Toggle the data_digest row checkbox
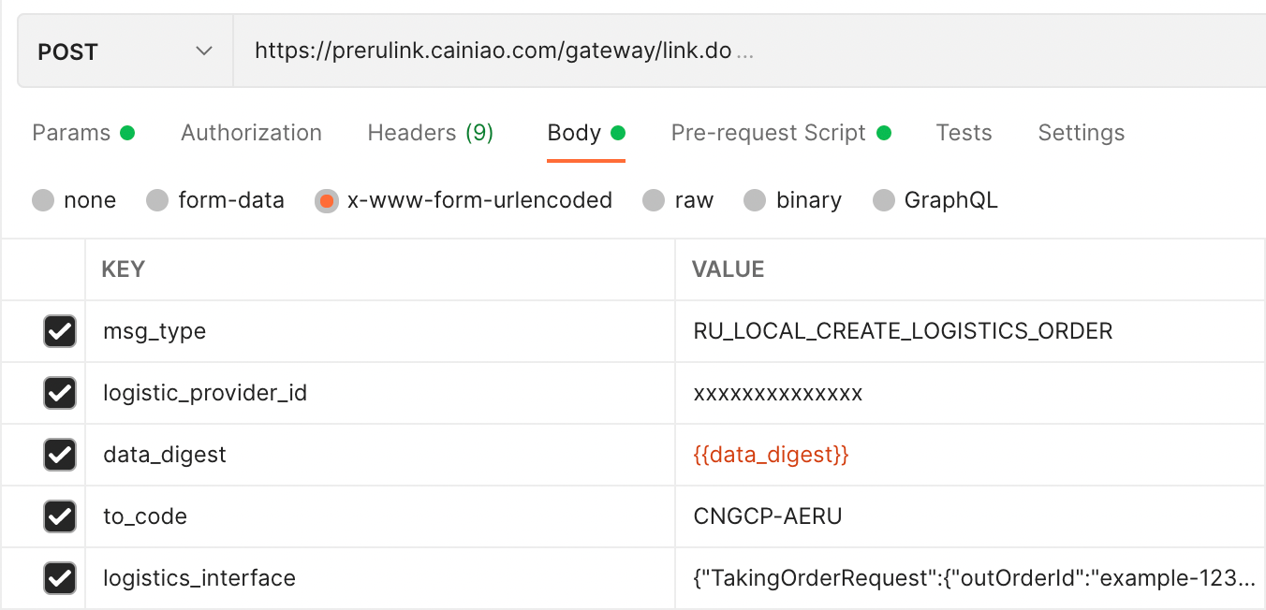The image size is (1266, 610). click(x=60, y=455)
